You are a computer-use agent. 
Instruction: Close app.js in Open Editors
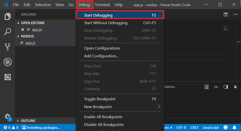pyautogui.click(x=23, y=30)
